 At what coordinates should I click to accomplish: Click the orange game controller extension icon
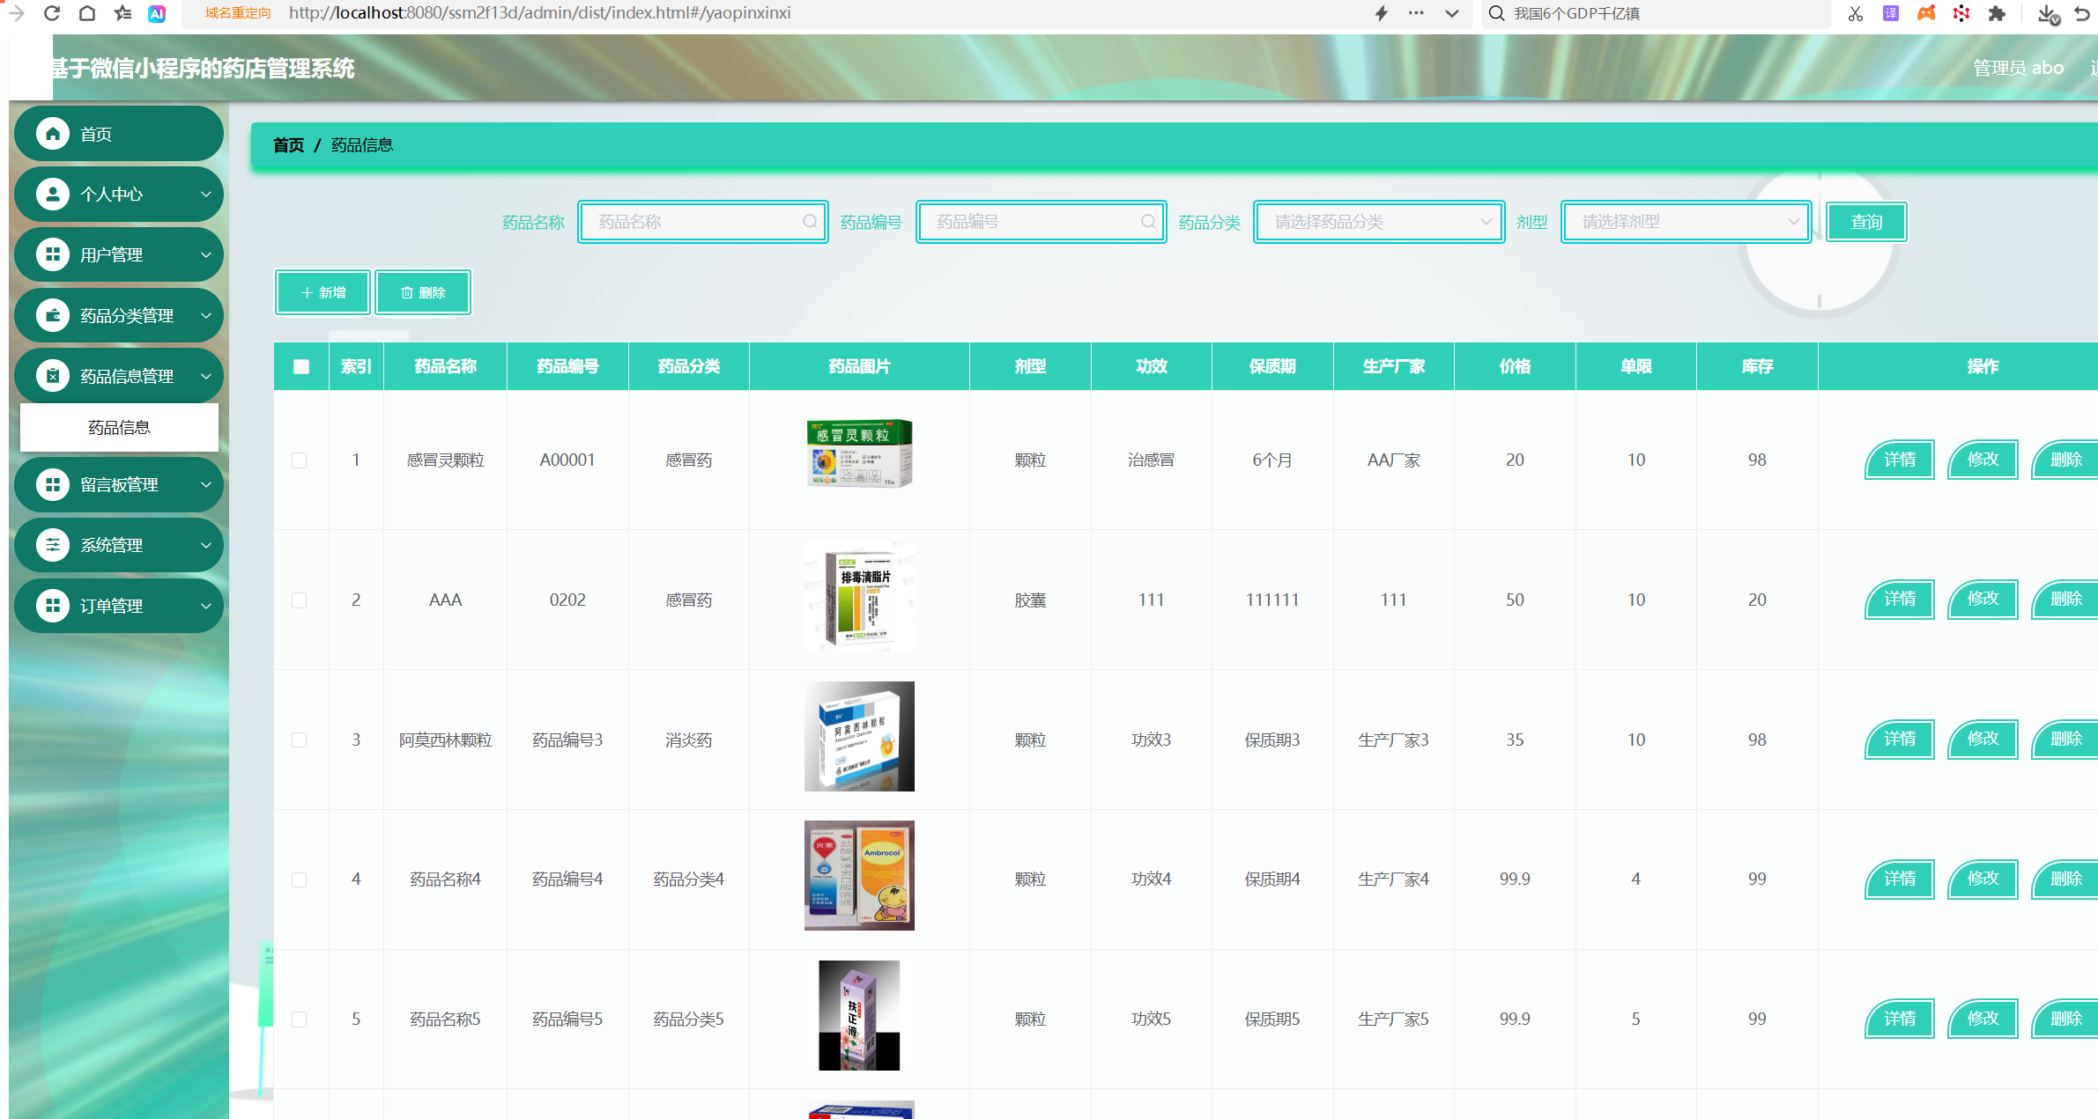point(1926,13)
